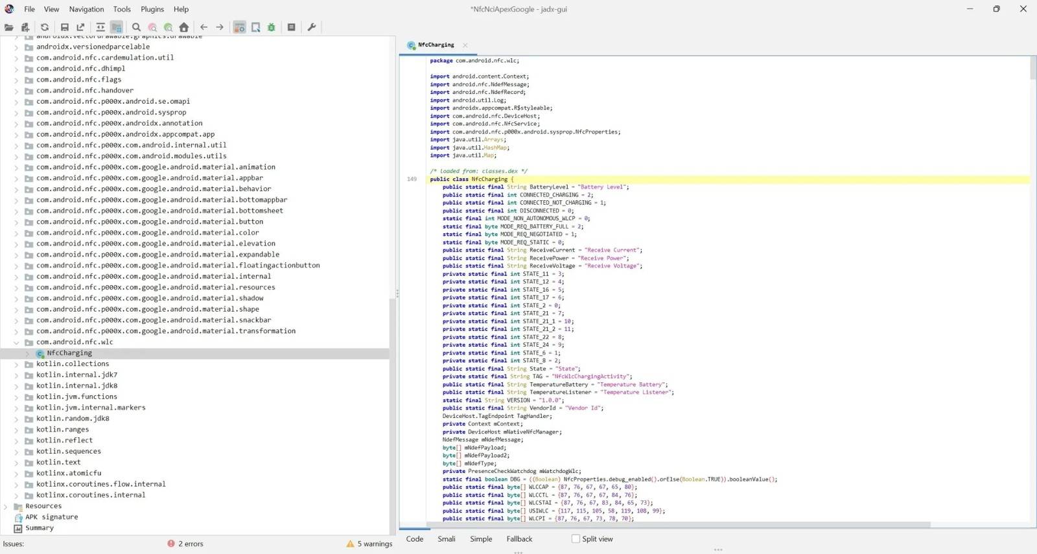The image size is (1037, 554).
Task: Go to main activity via the home icon
Action: pyautogui.click(x=184, y=27)
